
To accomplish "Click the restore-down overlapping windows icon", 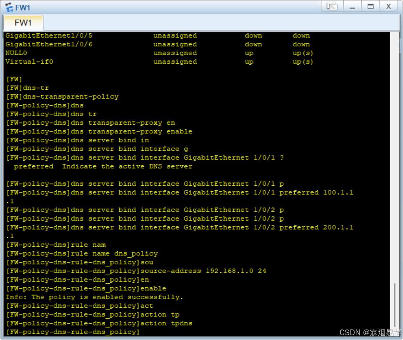I will (332, 6).
